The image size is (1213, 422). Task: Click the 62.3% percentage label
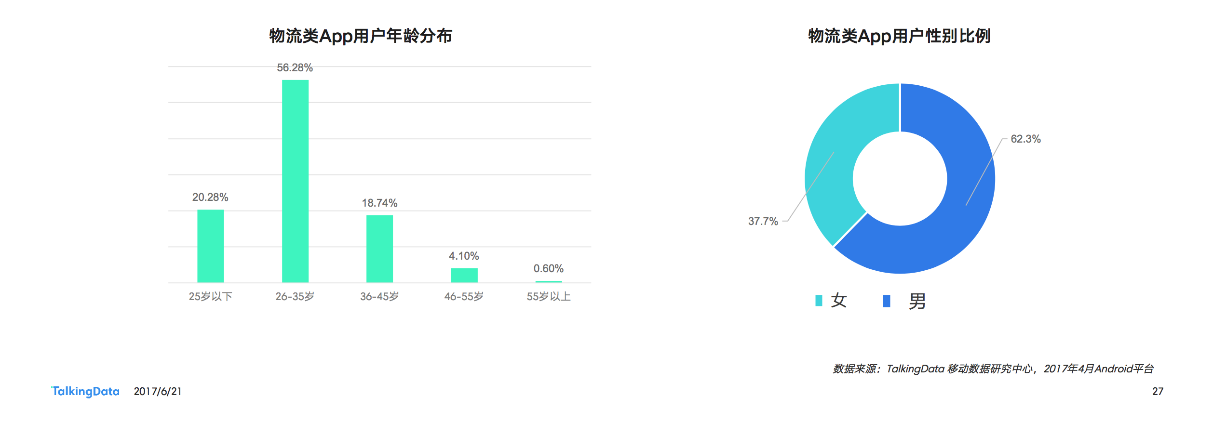[x=1025, y=139]
